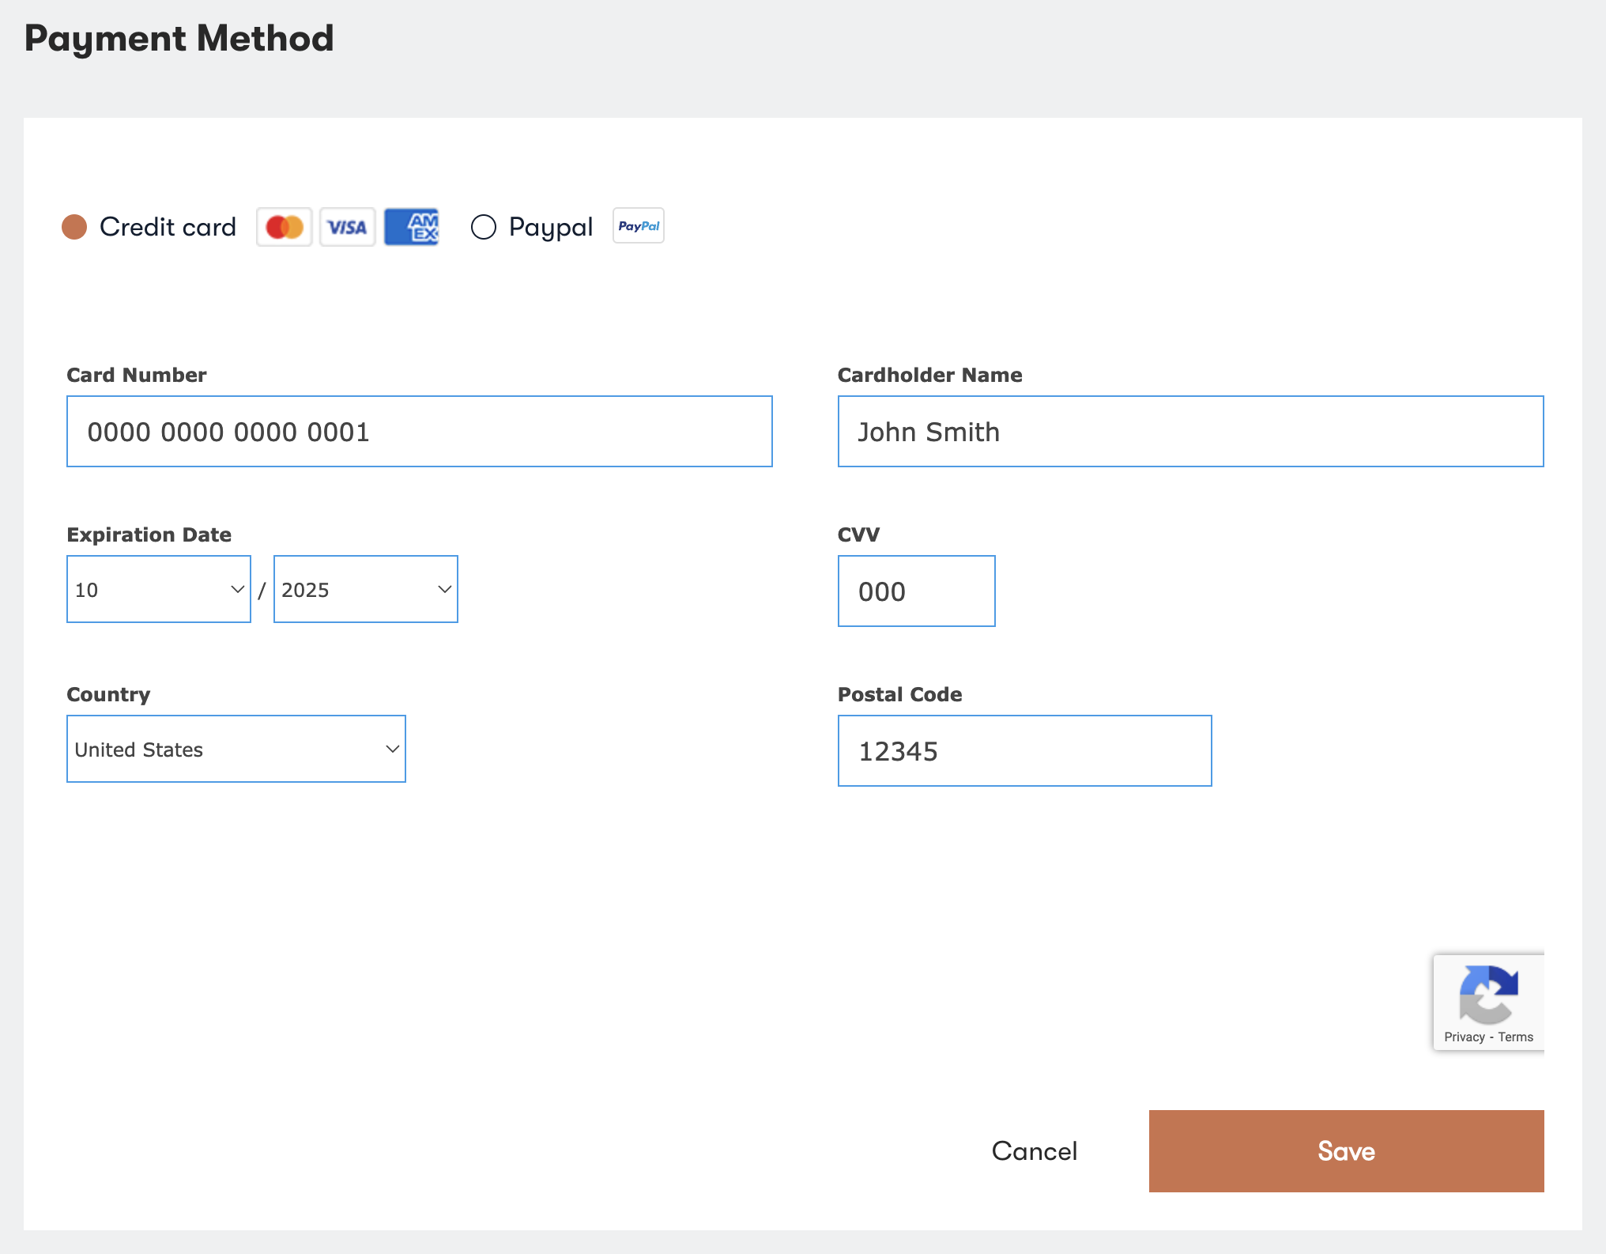Focus the Card Number input field

(420, 432)
